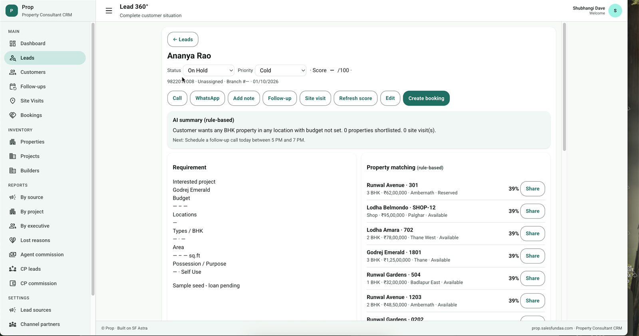
Task: Click the By source megaphone icon
Action: pos(13,197)
